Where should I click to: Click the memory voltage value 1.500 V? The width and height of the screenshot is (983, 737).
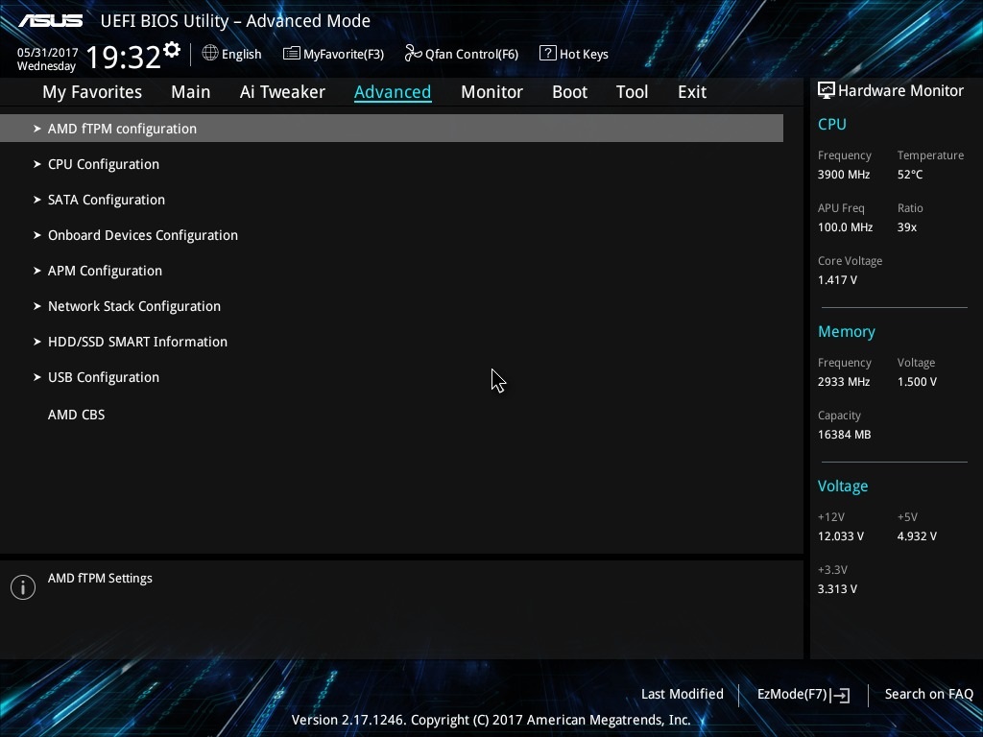(917, 382)
